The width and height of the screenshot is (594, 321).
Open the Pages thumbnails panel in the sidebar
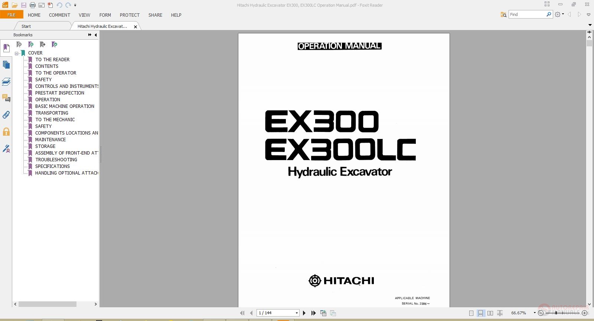[6, 65]
